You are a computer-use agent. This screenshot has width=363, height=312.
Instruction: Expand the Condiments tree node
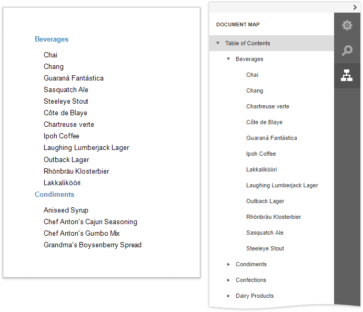[228, 264]
